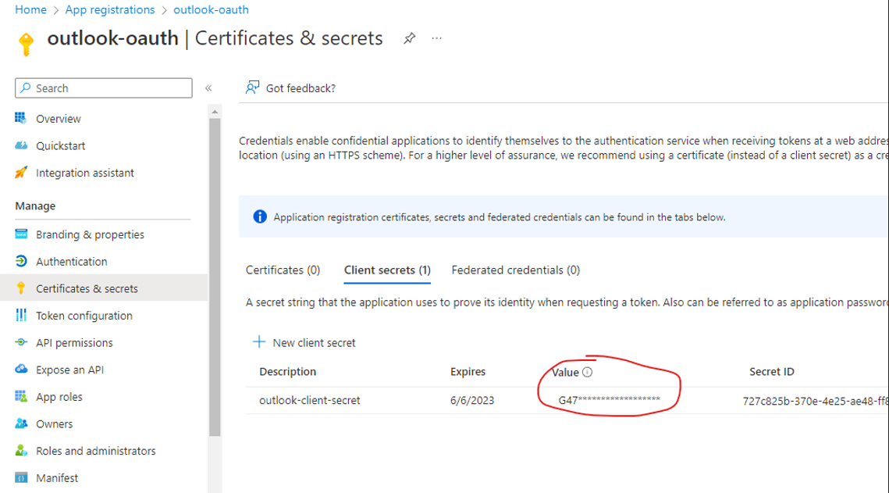Click the Description column header
Image resolution: width=889 pixels, height=493 pixels.
287,372
